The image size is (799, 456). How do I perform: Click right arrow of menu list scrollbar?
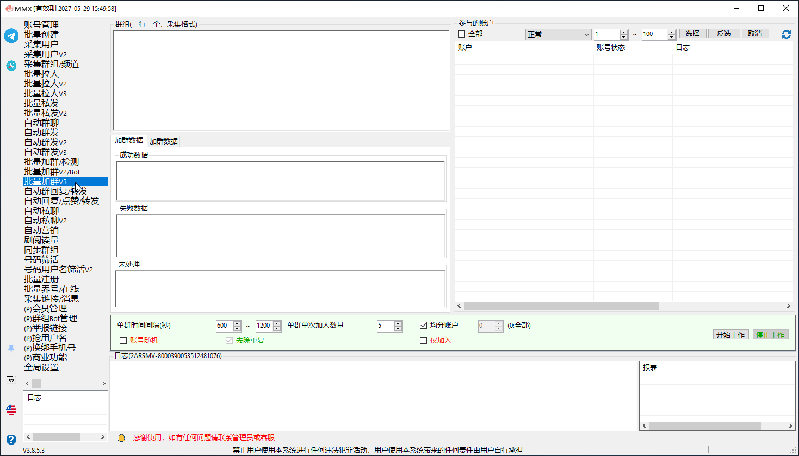[103, 383]
